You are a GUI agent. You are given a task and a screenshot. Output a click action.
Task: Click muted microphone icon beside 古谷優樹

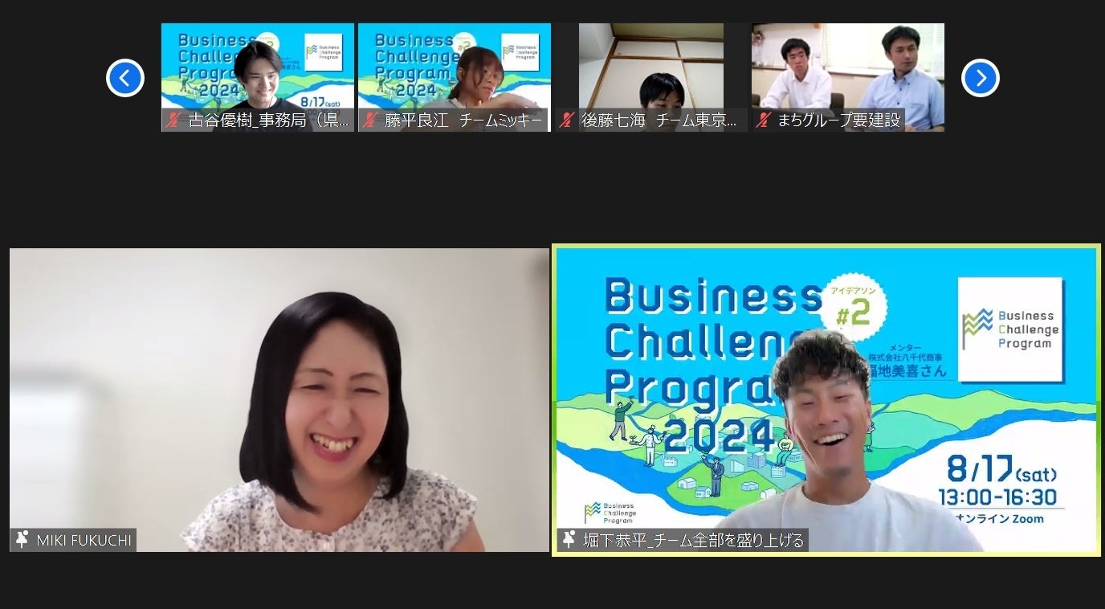pyautogui.click(x=173, y=121)
